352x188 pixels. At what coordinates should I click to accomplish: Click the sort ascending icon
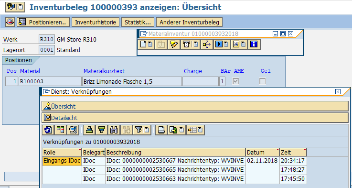(x=89, y=130)
